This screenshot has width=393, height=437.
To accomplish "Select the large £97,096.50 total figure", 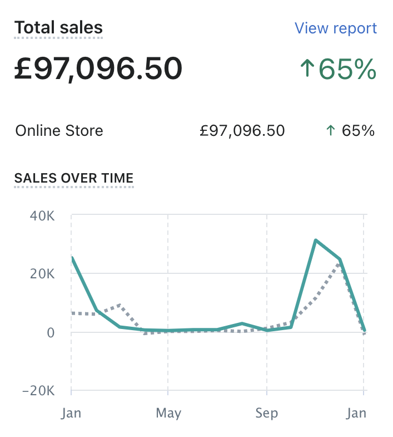I will pyautogui.click(x=98, y=69).
